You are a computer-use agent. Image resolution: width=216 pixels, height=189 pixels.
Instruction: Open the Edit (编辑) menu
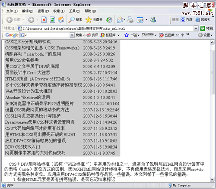28,11
